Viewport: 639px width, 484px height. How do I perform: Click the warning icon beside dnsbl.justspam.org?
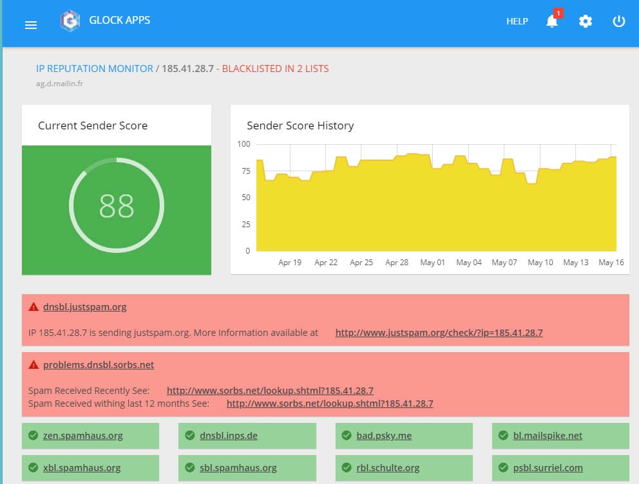point(33,307)
